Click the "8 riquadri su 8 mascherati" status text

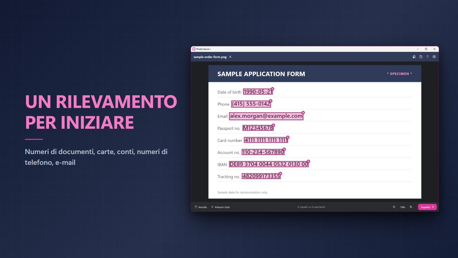point(311,207)
